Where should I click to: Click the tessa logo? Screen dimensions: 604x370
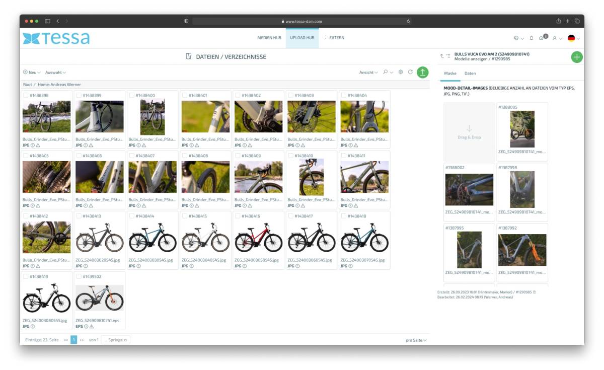[x=56, y=38]
